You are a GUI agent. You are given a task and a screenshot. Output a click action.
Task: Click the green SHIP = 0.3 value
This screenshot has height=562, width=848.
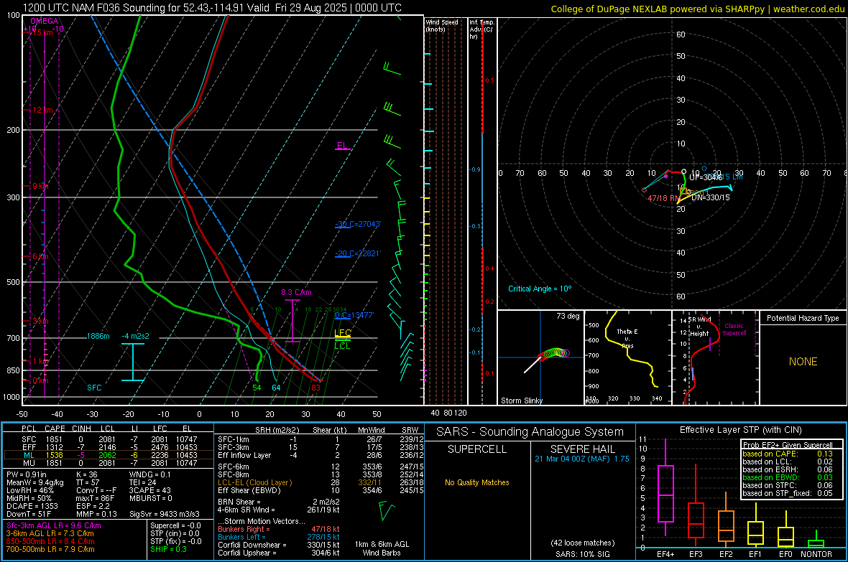coord(169,549)
